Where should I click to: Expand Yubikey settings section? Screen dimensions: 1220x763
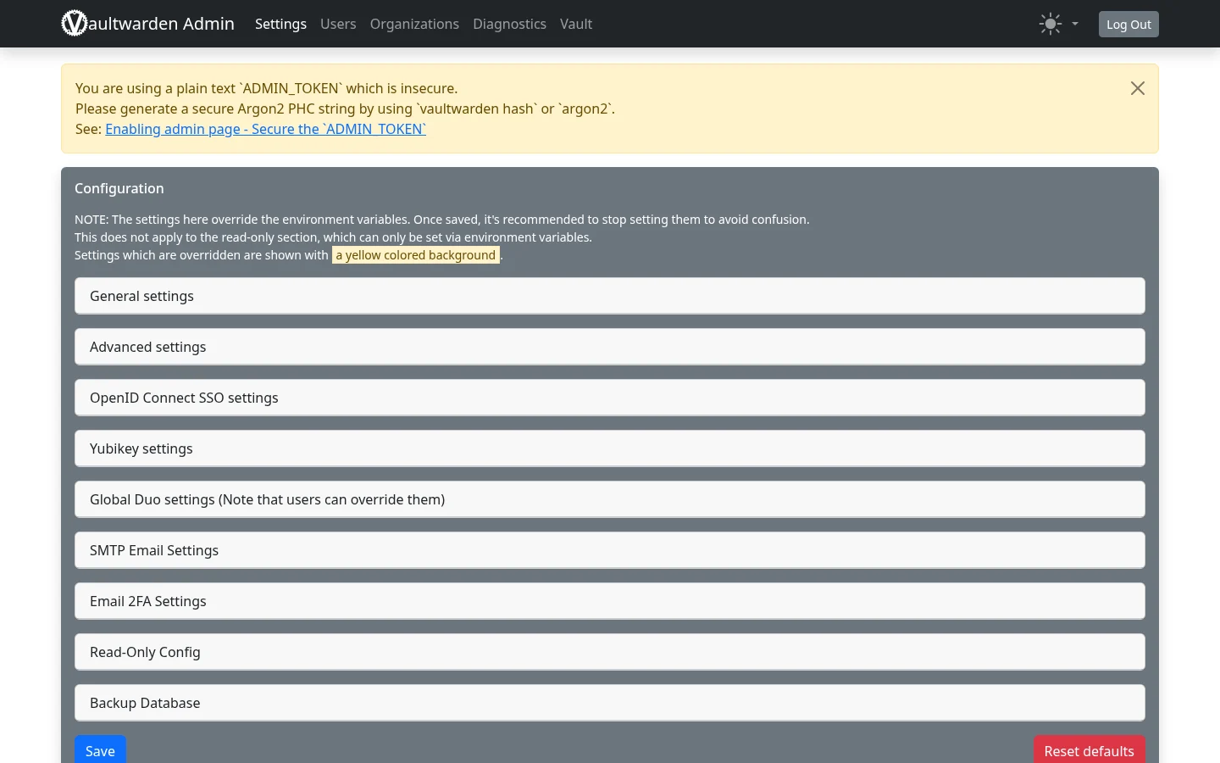pyautogui.click(x=610, y=448)
